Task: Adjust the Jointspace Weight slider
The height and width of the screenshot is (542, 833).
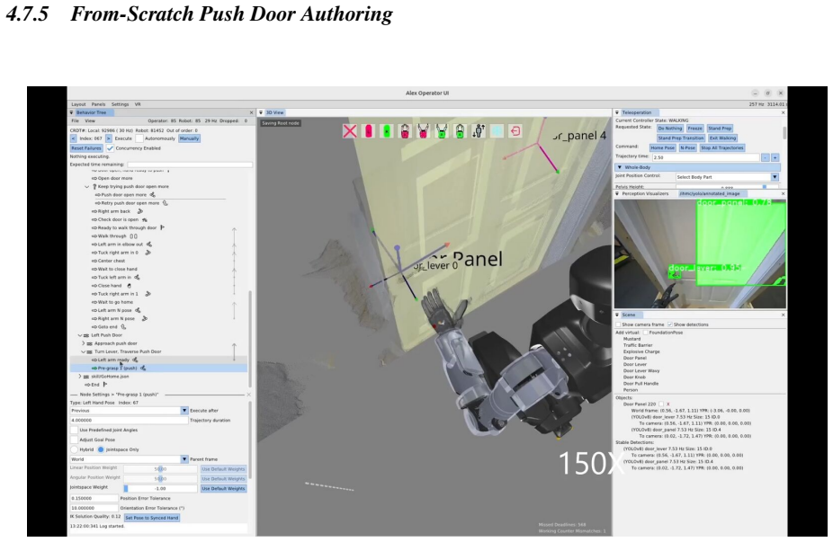Action: tap(160, 488)
